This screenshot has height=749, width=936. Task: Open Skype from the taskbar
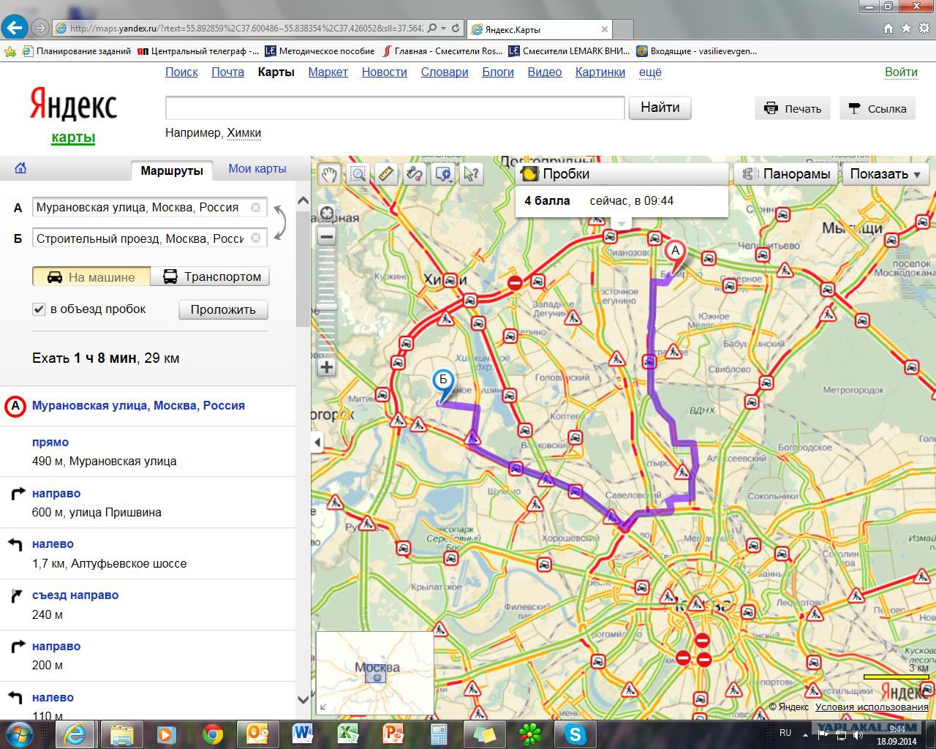[575, 734]
